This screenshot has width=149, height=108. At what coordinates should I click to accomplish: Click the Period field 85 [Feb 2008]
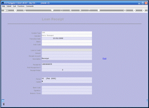coord(67,79)
